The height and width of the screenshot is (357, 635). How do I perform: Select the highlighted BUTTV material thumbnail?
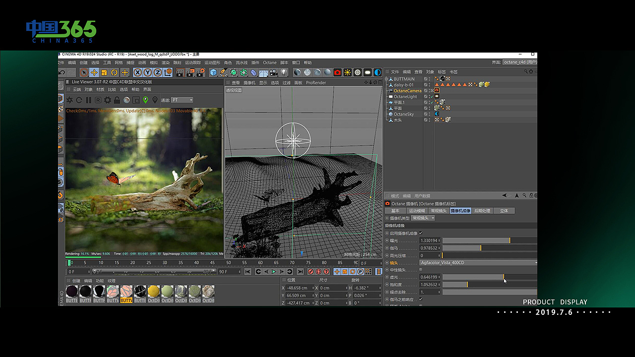pyautogui.click(x=127, y=294)
